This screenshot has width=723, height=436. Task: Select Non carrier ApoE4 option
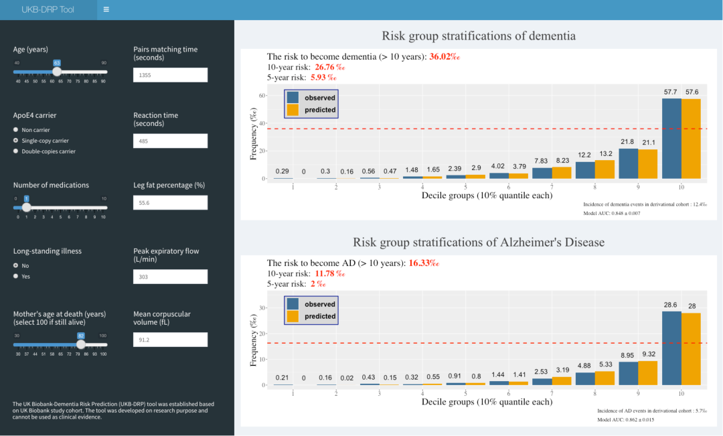pyautogui.click(x=16, y=130)
